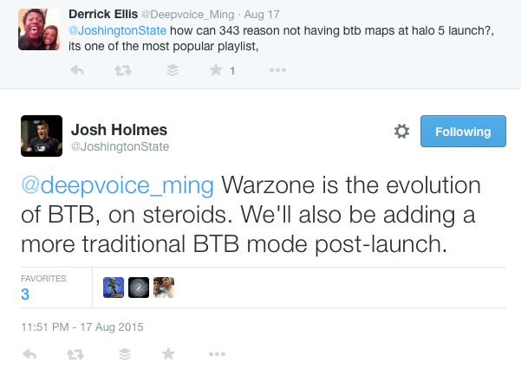Click the FAVORITES label
This screenshot has height=388, width=521.
tap(43, 279)
